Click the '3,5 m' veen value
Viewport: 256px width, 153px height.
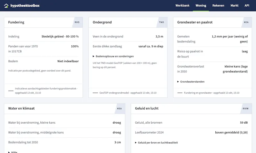point(159,36)
